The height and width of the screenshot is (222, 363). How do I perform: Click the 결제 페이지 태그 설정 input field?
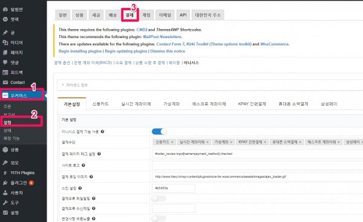coord(258,154)
